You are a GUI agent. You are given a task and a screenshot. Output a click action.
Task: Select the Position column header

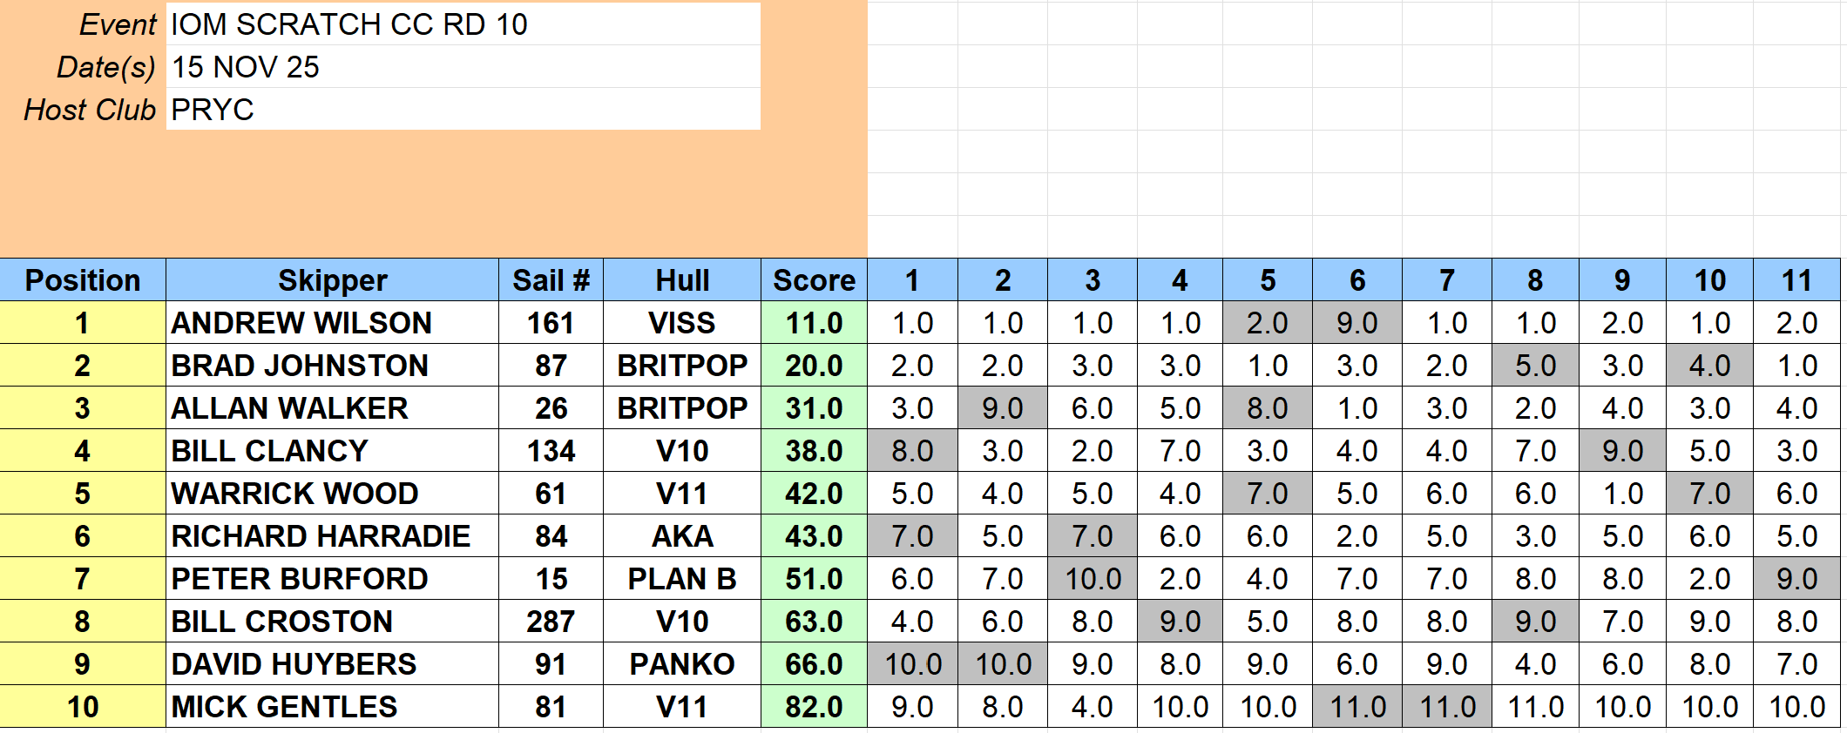point(83,280)
